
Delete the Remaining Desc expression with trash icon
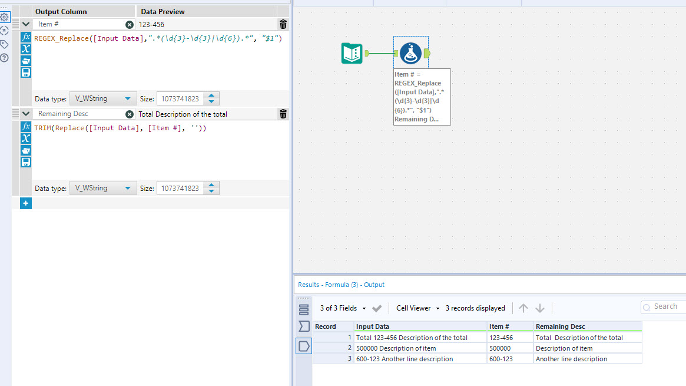(x=283, y=114)
